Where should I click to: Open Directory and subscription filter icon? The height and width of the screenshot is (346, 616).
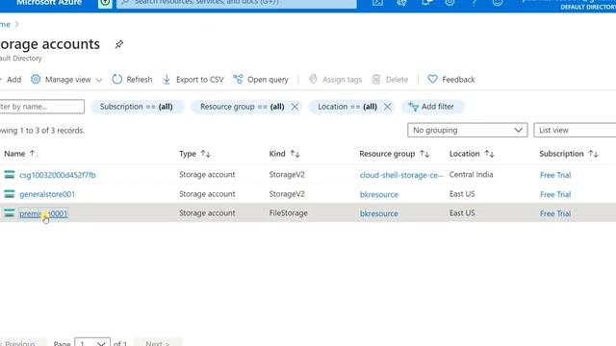tap(401, 3)
